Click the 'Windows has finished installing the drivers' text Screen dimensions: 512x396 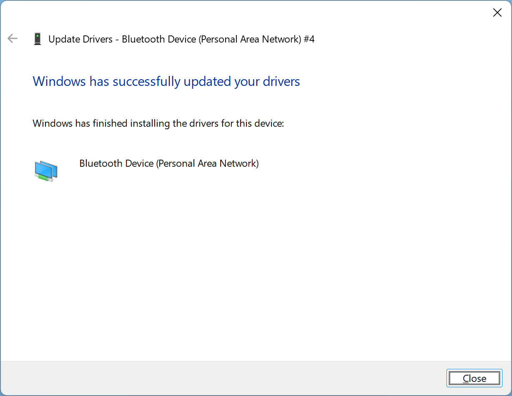158,123
